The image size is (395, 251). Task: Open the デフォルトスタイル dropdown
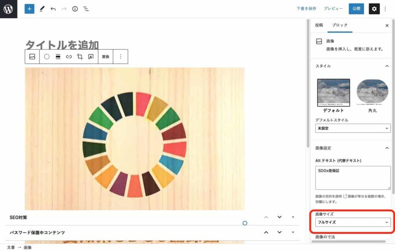coord(353,128)
